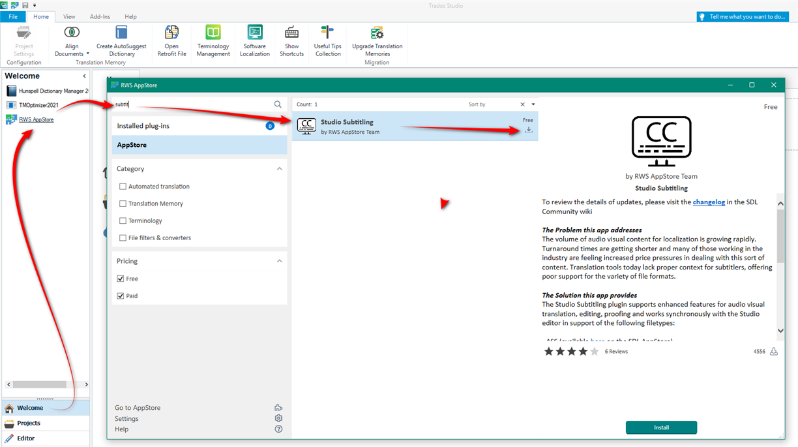Viewport: 798px width, 447px height.
Task: Click the Help question mark icon
Action: (279, 429)
